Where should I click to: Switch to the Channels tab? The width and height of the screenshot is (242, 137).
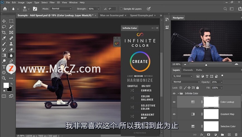[x=188, y=70]
